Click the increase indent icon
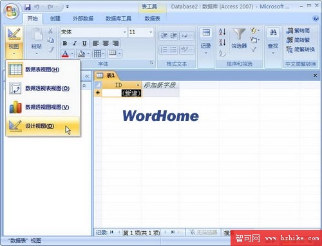The height and width of the screenshot is (246, 322). (x=173, y=36)
